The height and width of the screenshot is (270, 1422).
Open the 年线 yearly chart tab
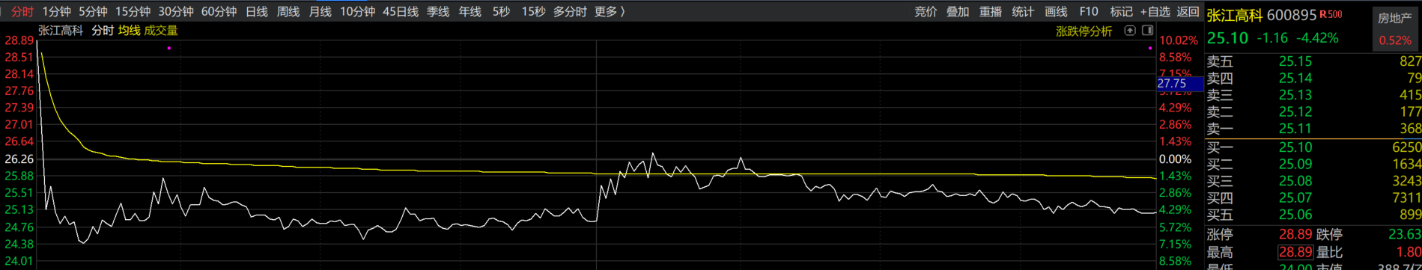coord(470,11)
